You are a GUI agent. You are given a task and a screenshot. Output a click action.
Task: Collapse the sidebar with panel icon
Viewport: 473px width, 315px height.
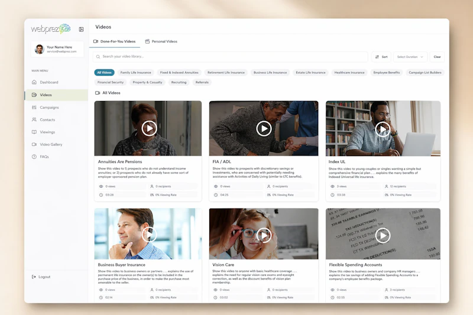point(81,29)
